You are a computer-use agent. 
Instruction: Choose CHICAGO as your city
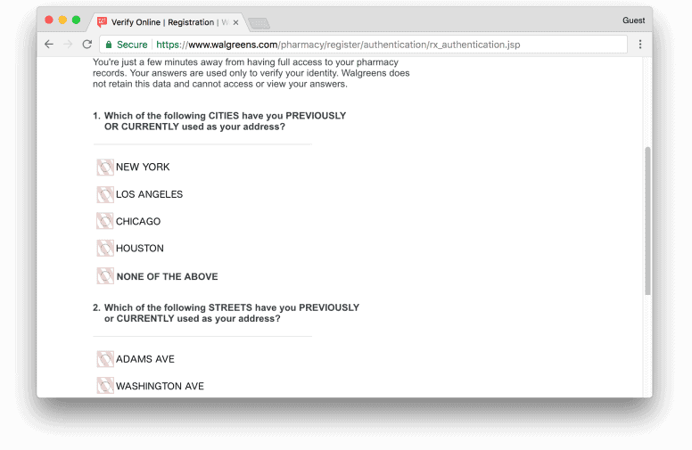[x=105, y=222]
